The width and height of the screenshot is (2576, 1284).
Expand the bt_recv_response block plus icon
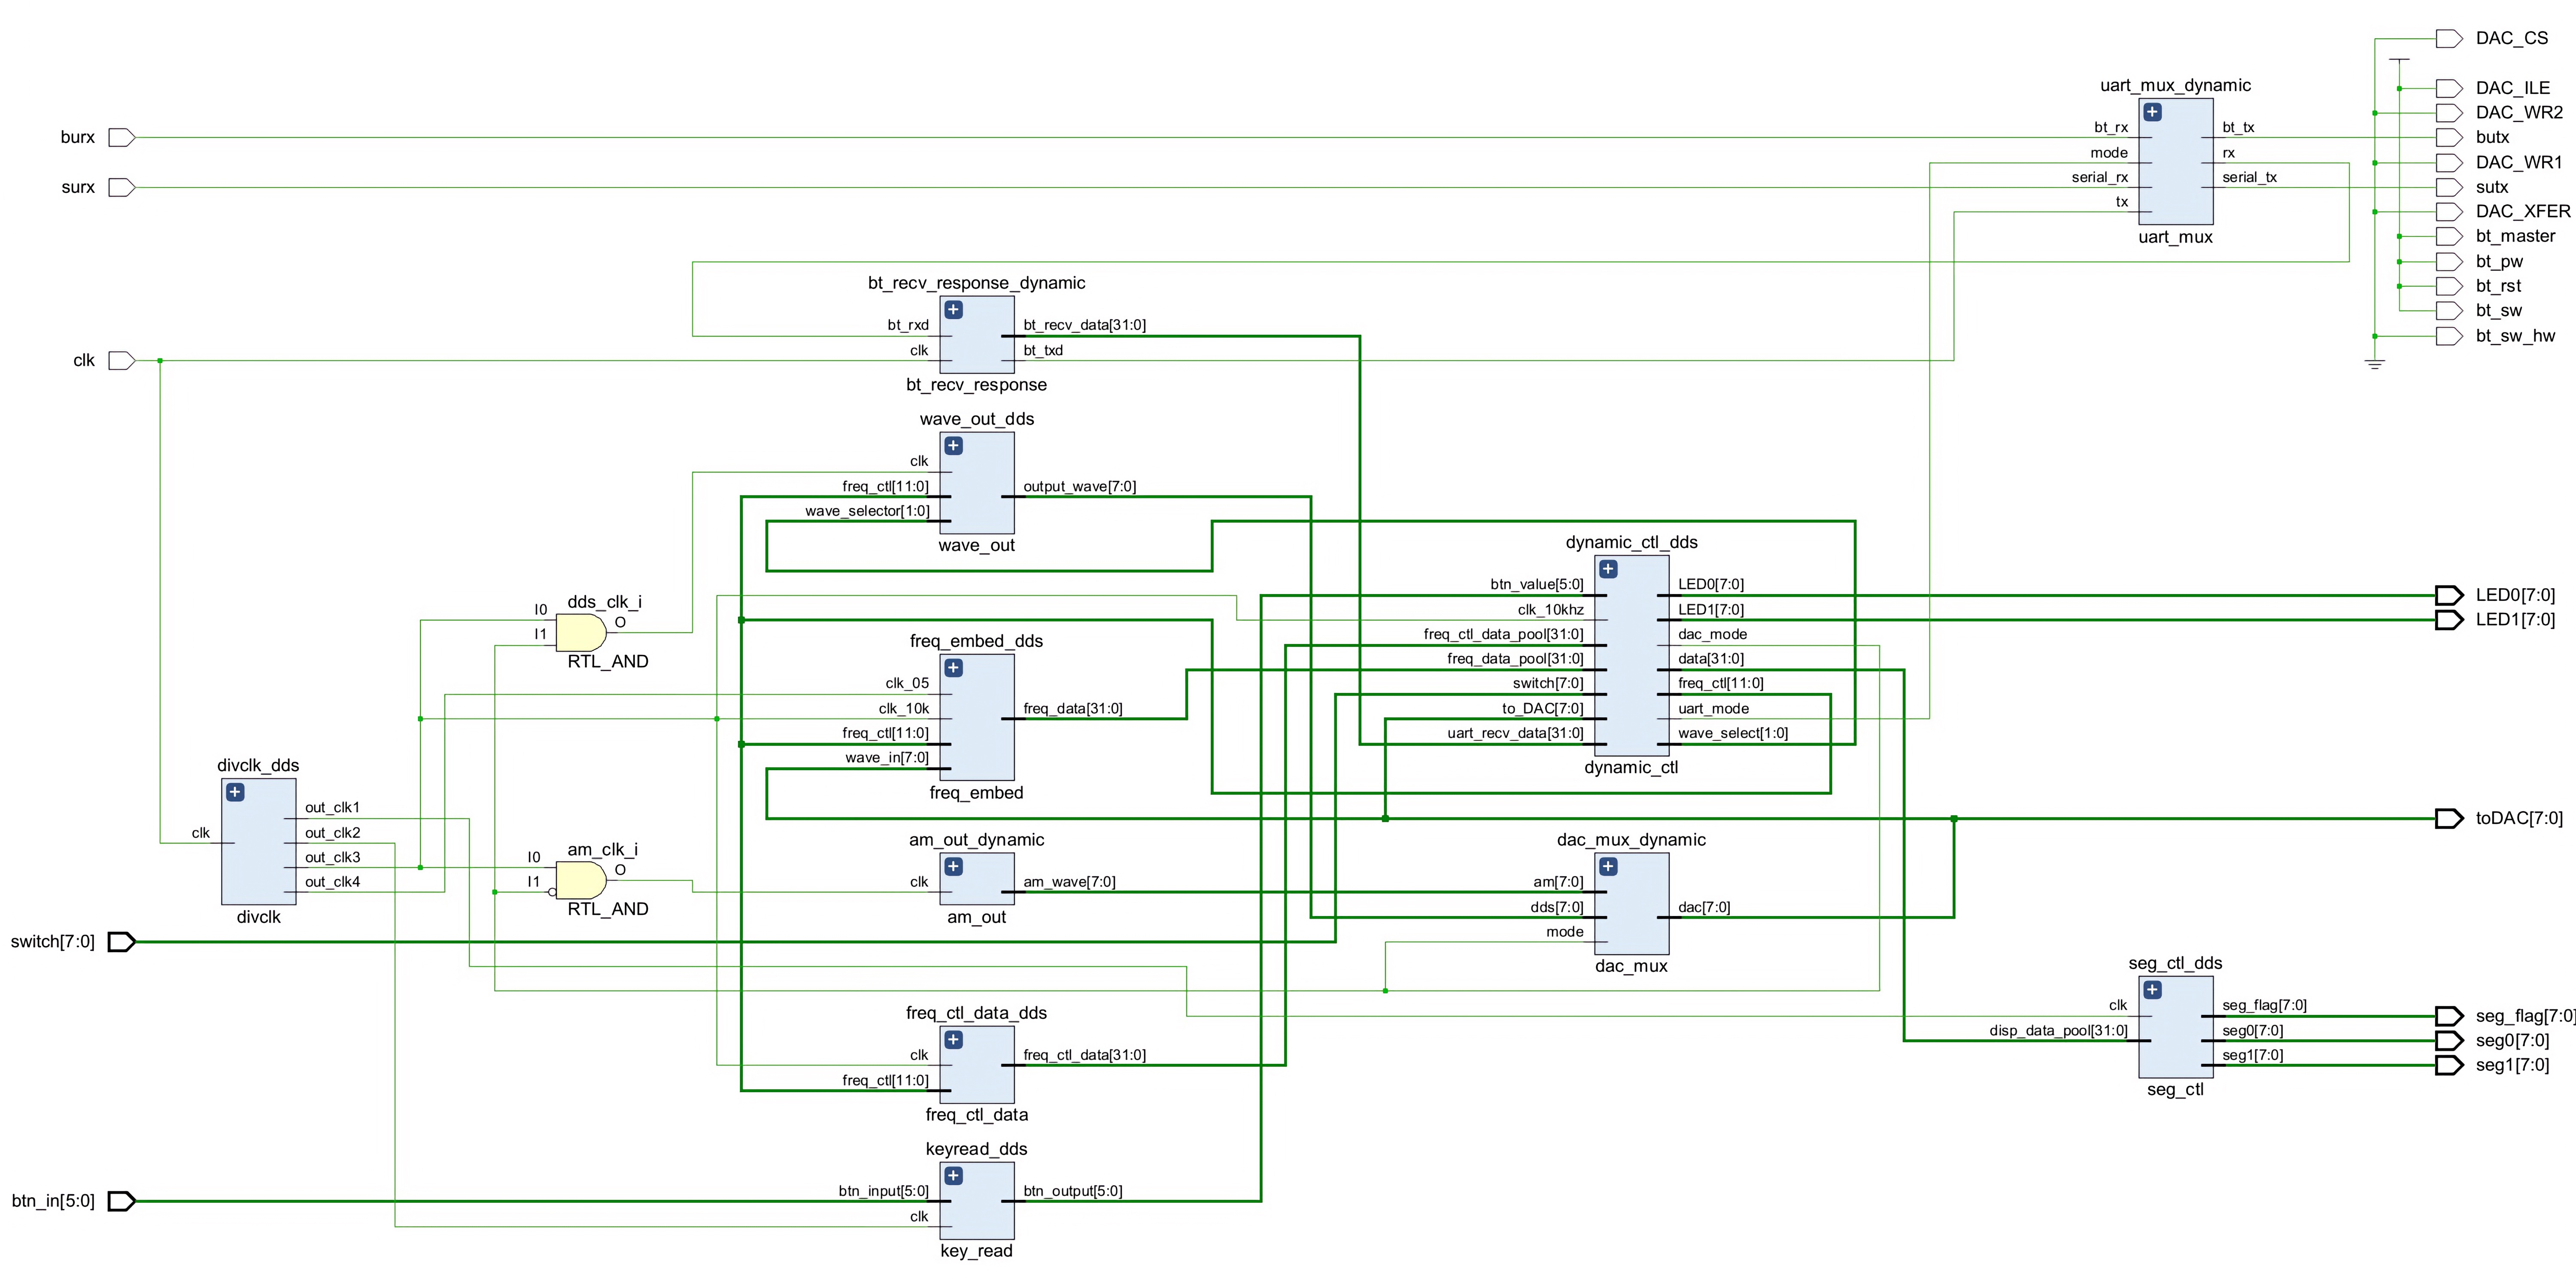click(x=954, y=310)
